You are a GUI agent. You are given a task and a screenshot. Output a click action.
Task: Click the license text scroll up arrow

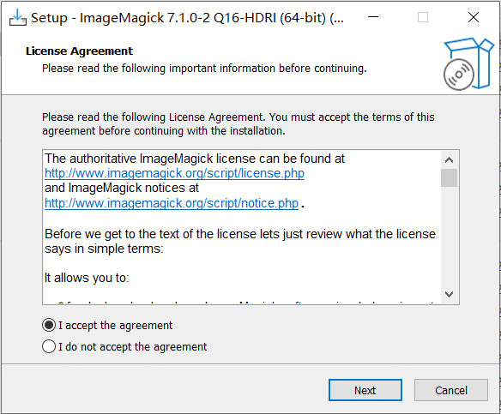coord(449,159)
